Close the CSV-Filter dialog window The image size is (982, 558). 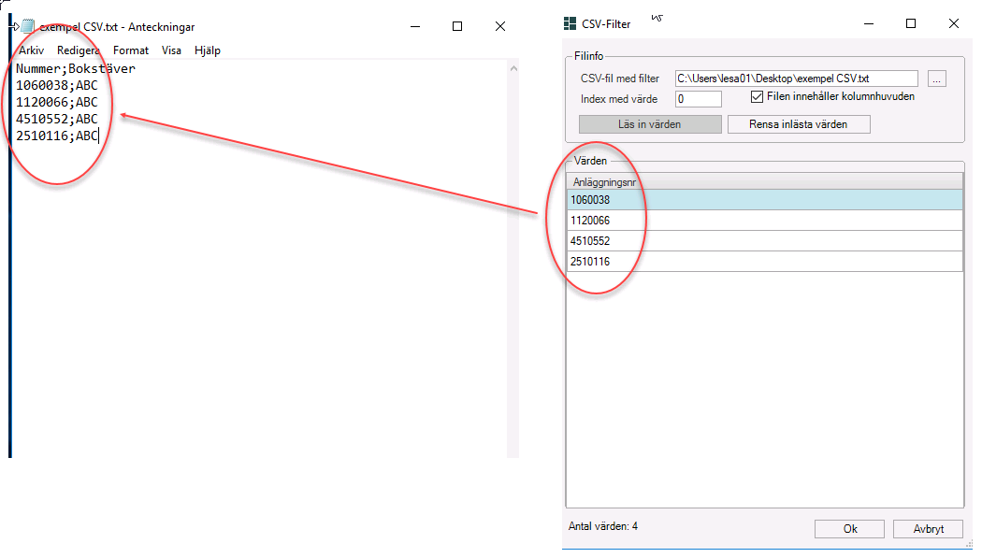[953, 24]
